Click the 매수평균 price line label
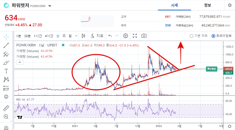Viewport: 235px width, 130px height. click(211, 69)
